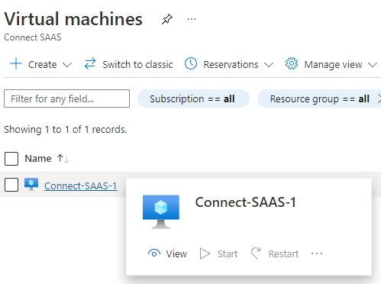Click the Manage view toolbar label
The height and width of the screenshot is (284, 381).
tap(333, 65)
